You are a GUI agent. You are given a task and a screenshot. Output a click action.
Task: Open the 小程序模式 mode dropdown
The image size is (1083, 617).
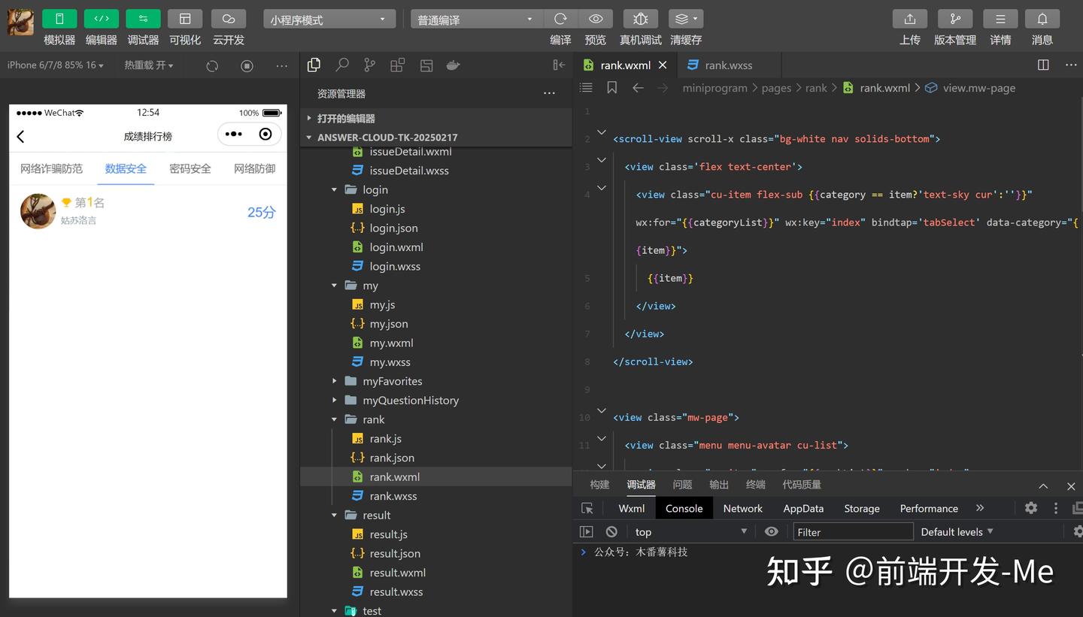pos(329,20)
